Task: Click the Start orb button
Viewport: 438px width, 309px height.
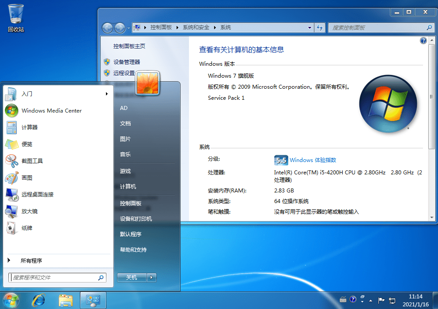Action: 11,301
